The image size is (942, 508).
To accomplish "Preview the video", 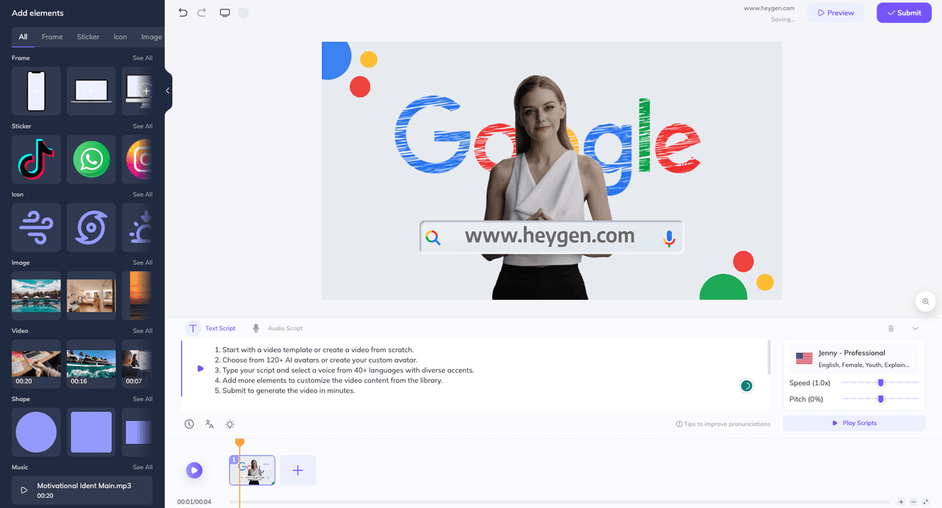I will pyautogui.click(x=835, y=12).
